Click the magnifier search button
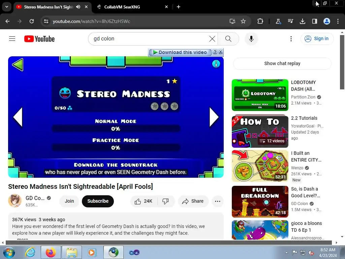The width and height of the screenshot is (345, 259). [228, 39]
